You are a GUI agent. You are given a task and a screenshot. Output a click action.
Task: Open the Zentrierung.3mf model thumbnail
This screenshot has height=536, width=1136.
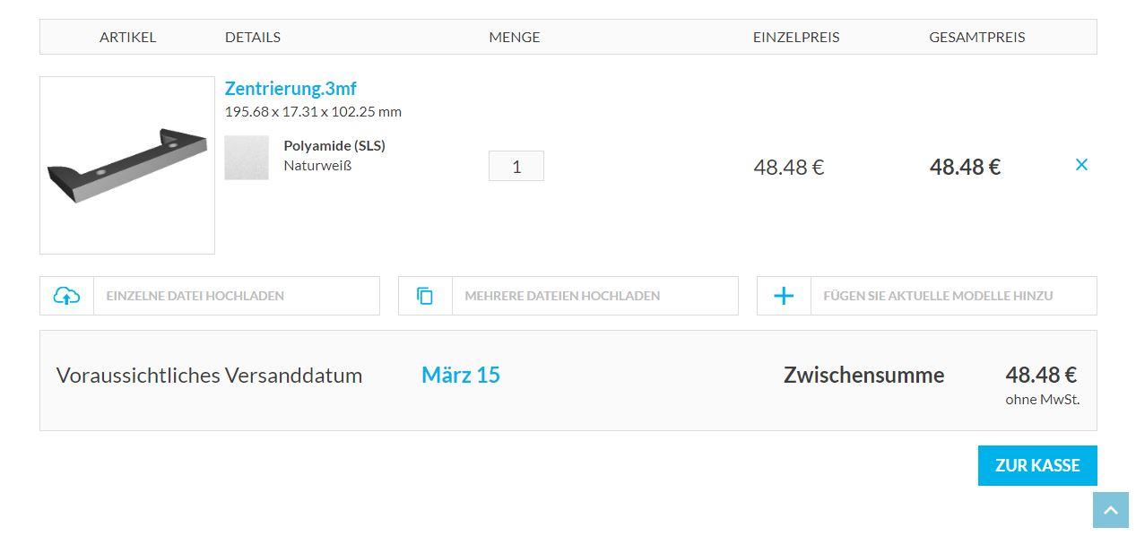[x=127, y=165]
